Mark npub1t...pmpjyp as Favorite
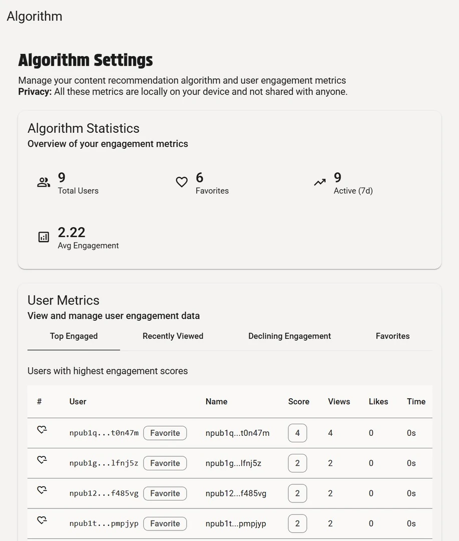This screenshot has height=541, width=459. [x=165, y=523]
